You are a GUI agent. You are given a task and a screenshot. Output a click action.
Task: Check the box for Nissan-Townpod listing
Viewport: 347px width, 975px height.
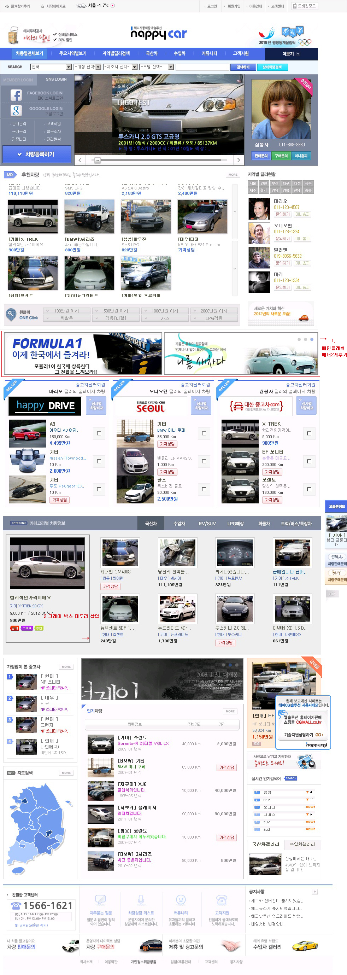coord(99,461)
